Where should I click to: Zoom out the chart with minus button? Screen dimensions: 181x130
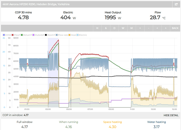(x=148, y=28)
